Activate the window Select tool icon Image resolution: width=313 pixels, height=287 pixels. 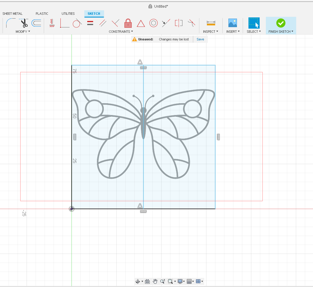click(254, 23)
